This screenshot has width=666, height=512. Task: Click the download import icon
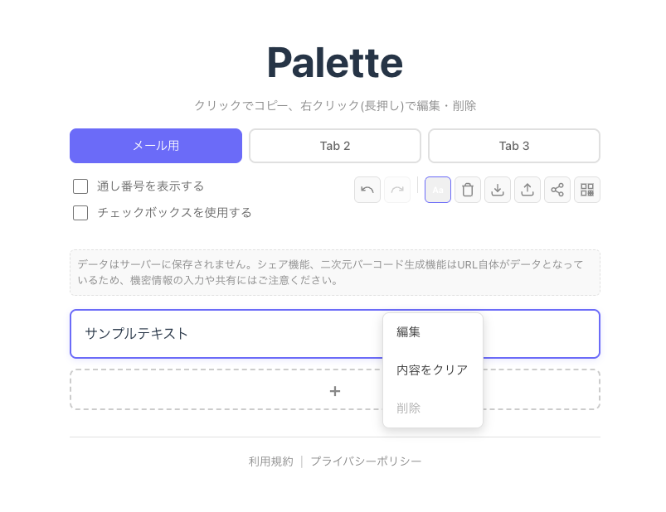pyautogui.click(x=497, y=190)
